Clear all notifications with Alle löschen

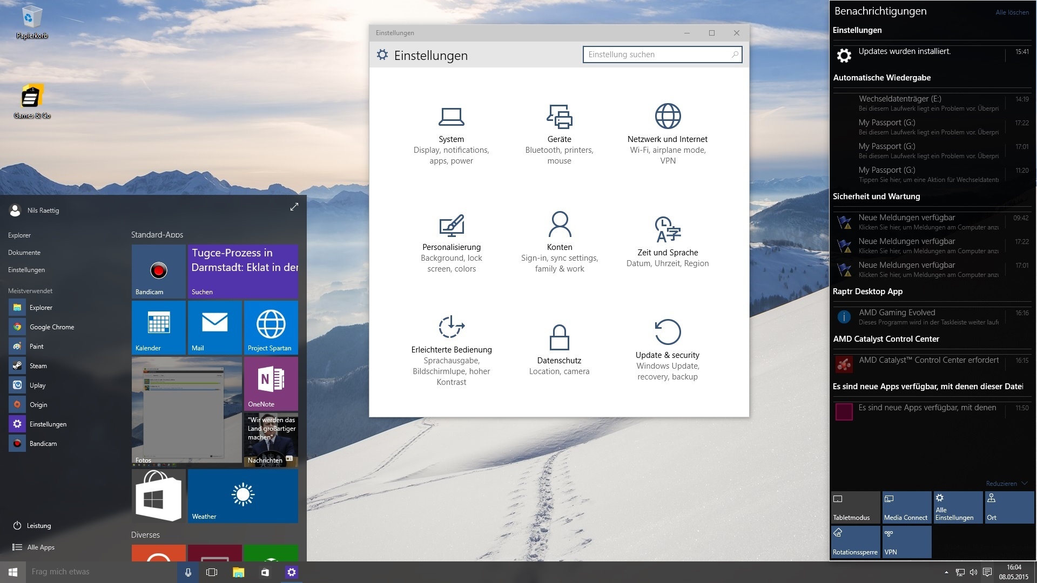[1012, 12]
